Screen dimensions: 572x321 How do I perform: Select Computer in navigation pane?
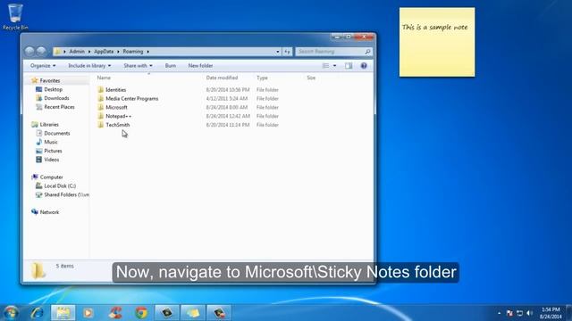tap(51, 177)
